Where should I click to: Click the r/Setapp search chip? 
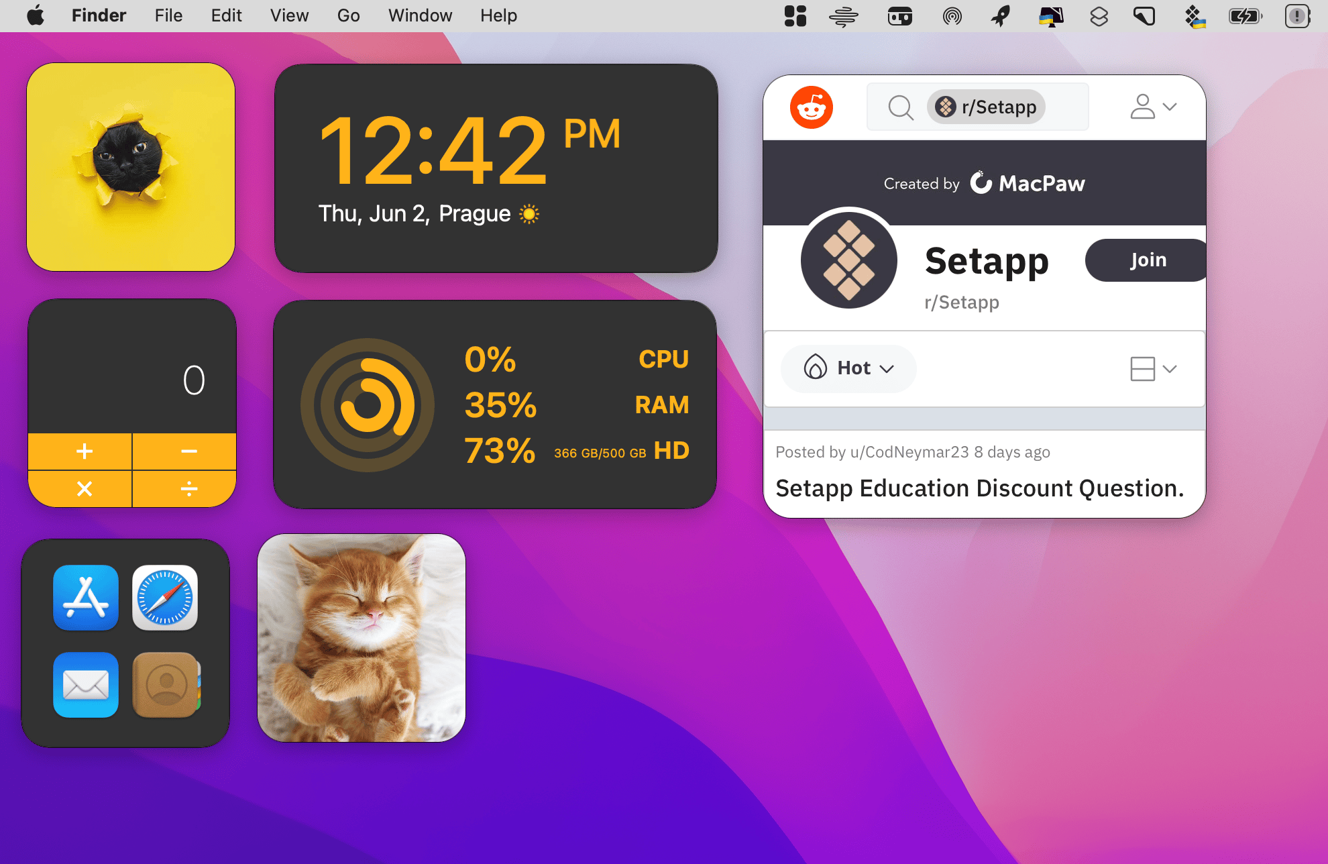986,107
